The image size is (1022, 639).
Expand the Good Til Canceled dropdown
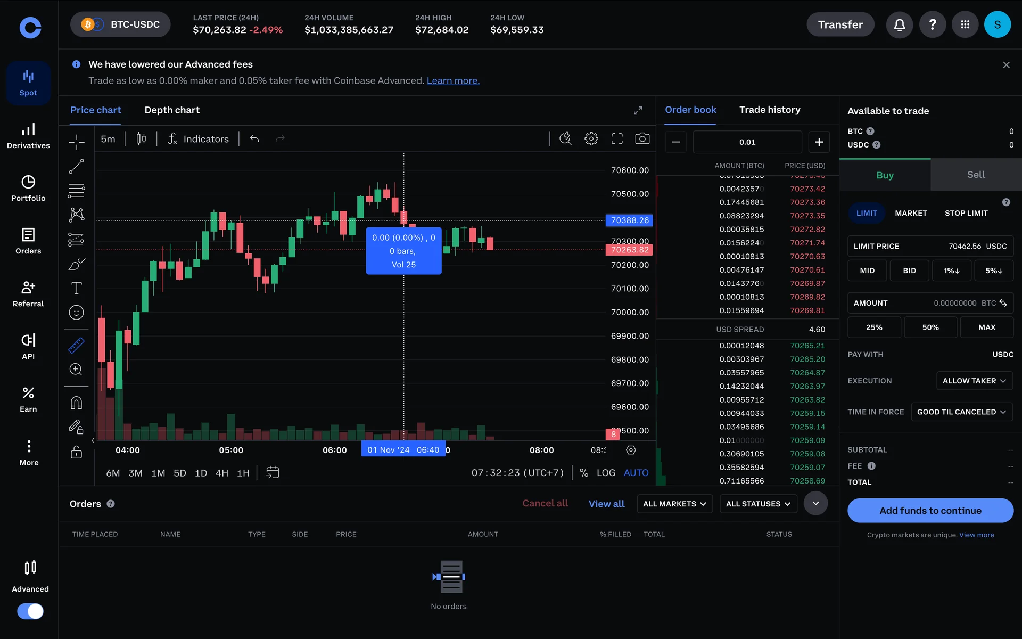[961, 412]
